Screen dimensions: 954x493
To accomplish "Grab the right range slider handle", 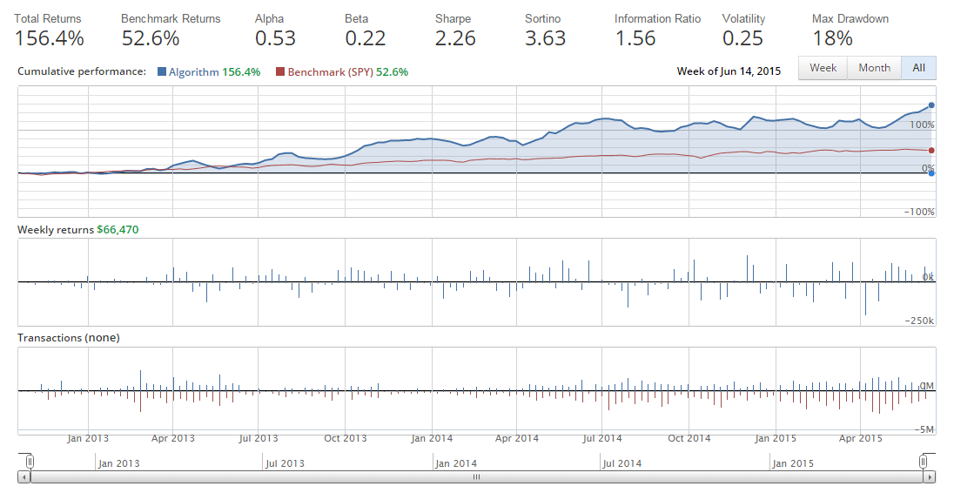I will click(x=924, y=461).
